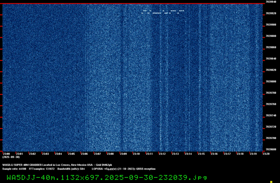
Task: Click the 23:01 time axis label
Action: (x=20, y=154)
